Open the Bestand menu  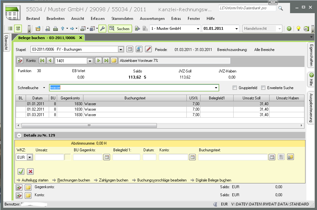click(33, 19)
